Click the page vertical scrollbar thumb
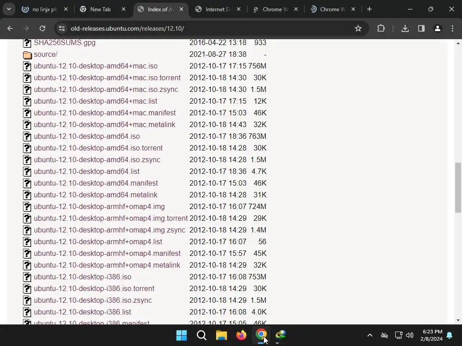Viewport: 462px width, 346px height. [458, 187]
